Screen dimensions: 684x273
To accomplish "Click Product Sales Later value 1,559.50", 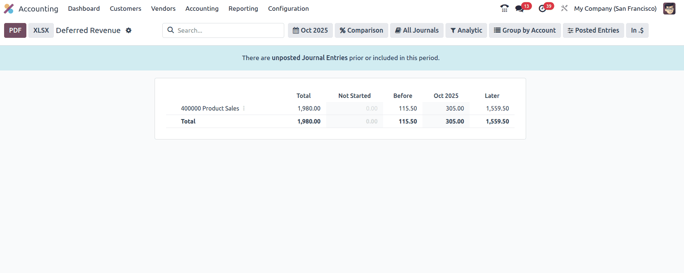I will point(497,108).
